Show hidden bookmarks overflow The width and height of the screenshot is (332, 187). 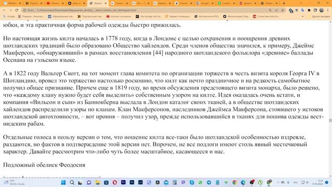(x=302, y=16)
